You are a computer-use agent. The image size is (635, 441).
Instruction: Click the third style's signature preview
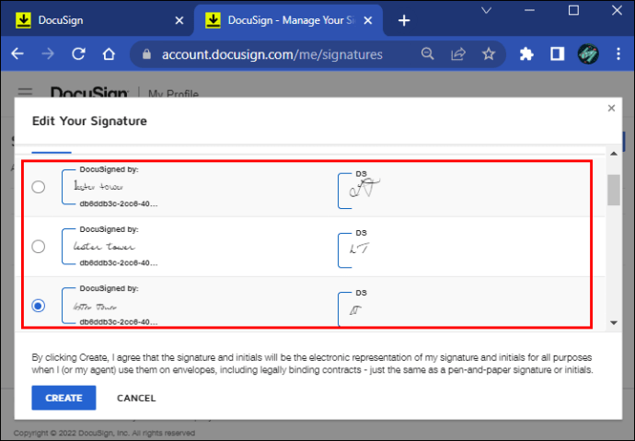(110, 306)
